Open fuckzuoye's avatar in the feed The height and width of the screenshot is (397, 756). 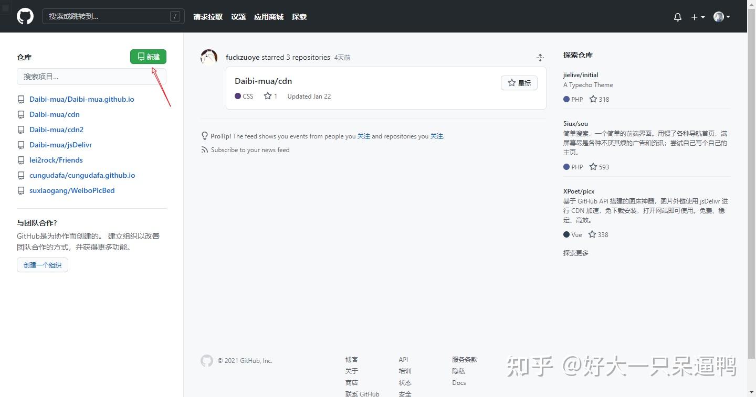click(x=209, y=57)
